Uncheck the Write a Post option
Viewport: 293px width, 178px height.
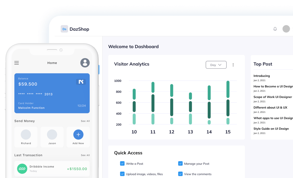(122, 163)
